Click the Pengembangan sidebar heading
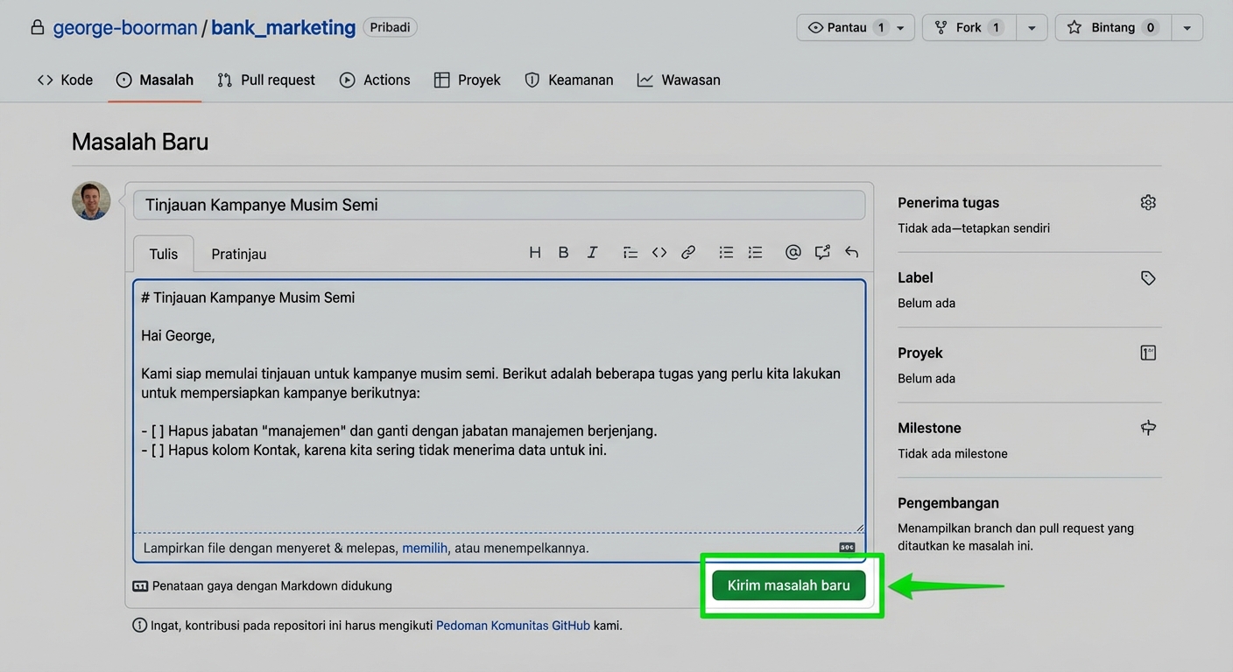 [948, 503]
